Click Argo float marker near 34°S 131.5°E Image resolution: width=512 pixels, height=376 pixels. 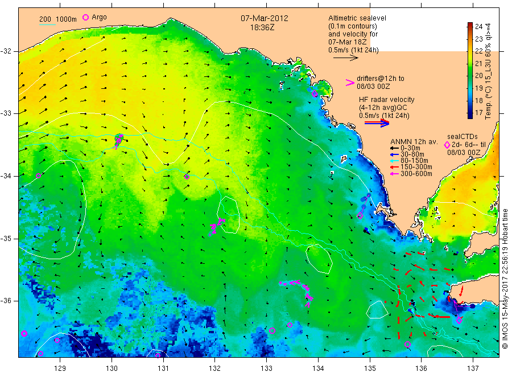pyautogui.click(x=187, y=177)
